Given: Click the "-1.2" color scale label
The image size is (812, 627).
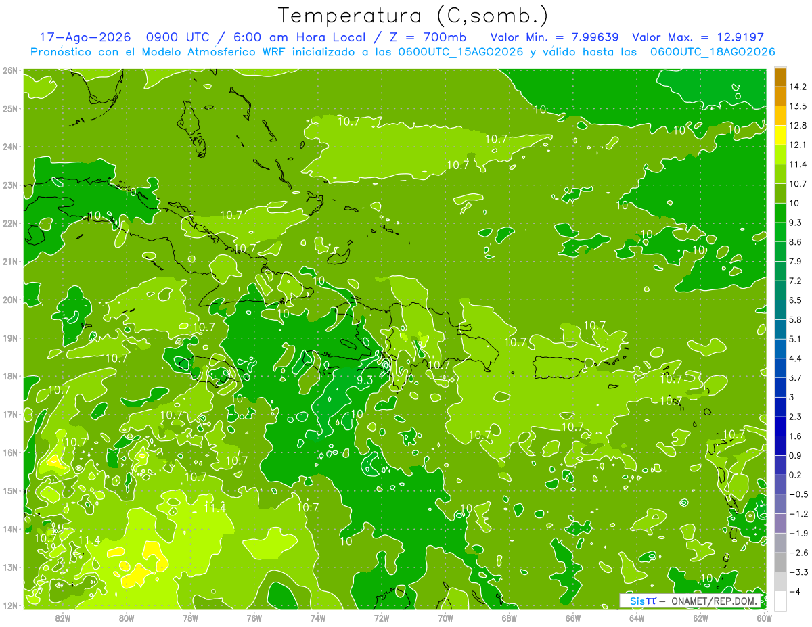Looking at the screenshot, I should (798, 513).
